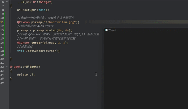
Task: Click line number 24 in gutter
Action: [x=2, y=75]
